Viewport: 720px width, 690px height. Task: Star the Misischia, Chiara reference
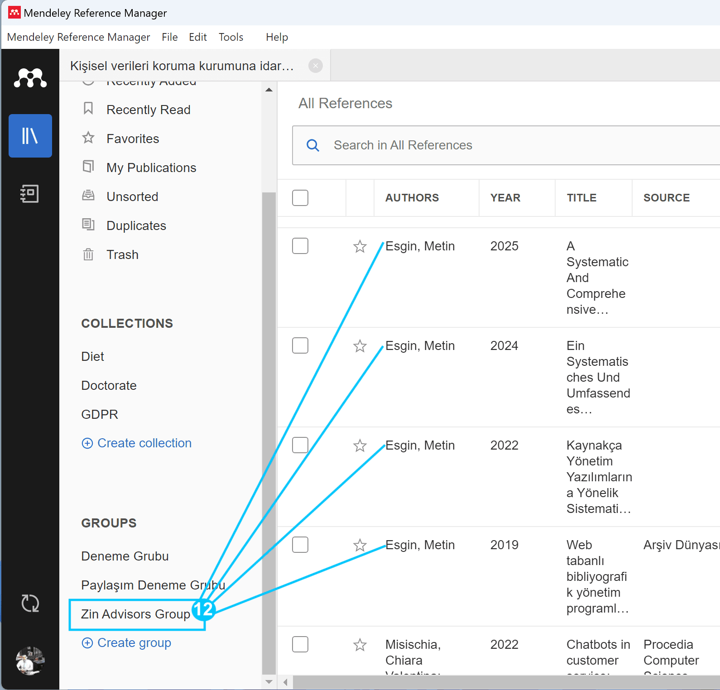point(360,645)
